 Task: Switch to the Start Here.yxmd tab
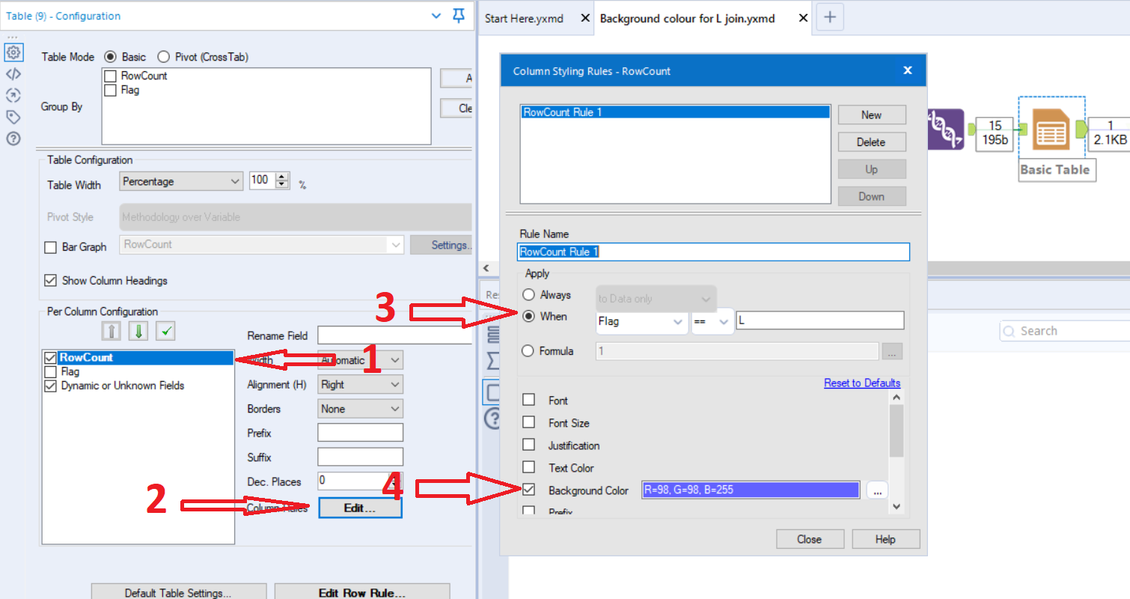(525, 18)
